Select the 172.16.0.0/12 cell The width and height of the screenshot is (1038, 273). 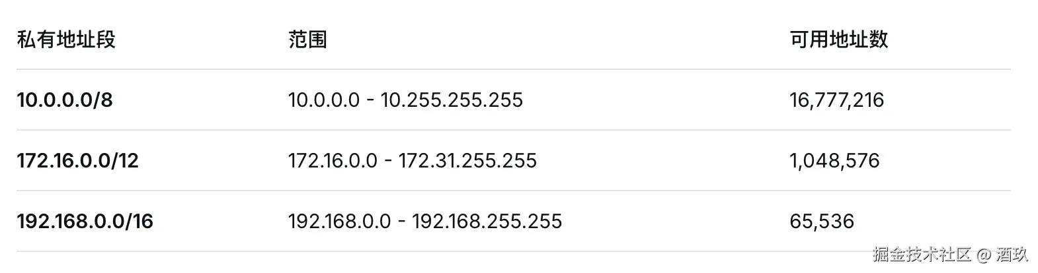pyautogui.click(x=77, y=161)
